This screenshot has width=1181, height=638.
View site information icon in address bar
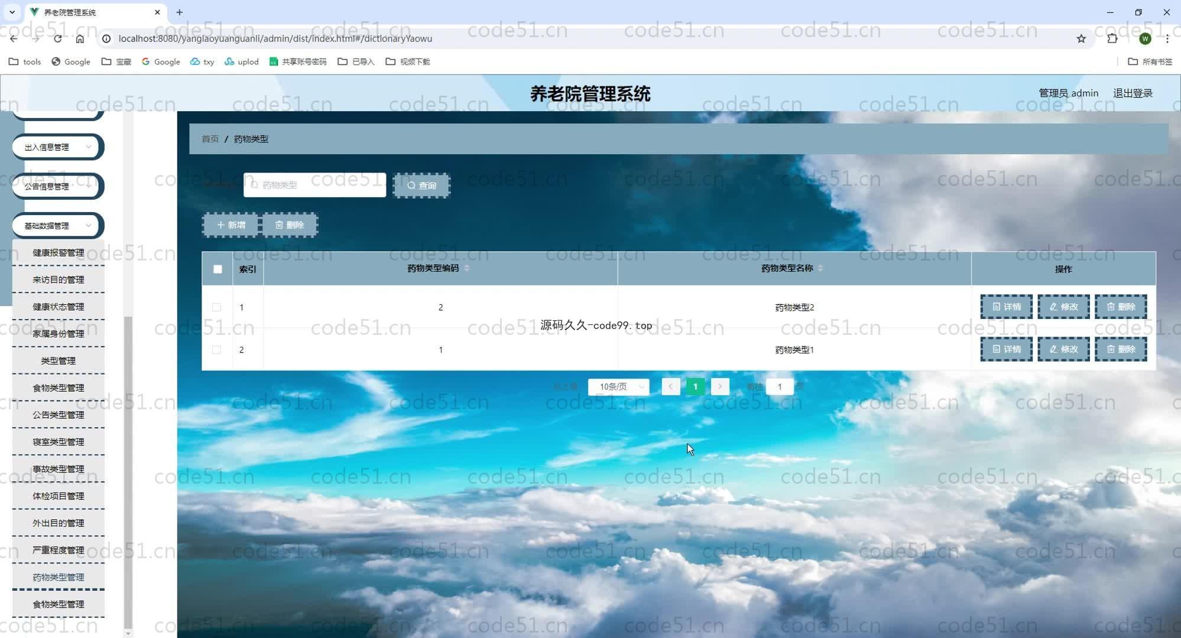[106, 38]
